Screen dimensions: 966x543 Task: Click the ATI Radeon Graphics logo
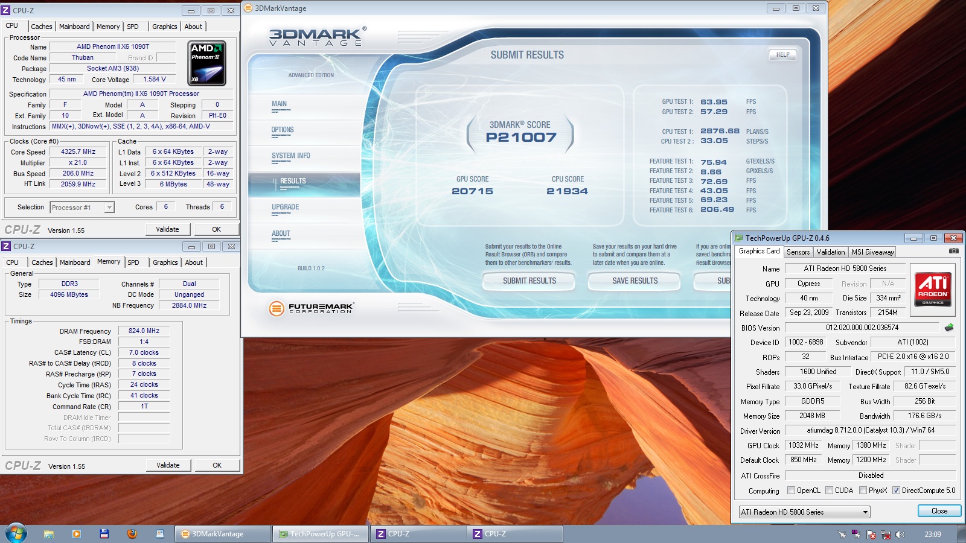click(x=932, y=289)
